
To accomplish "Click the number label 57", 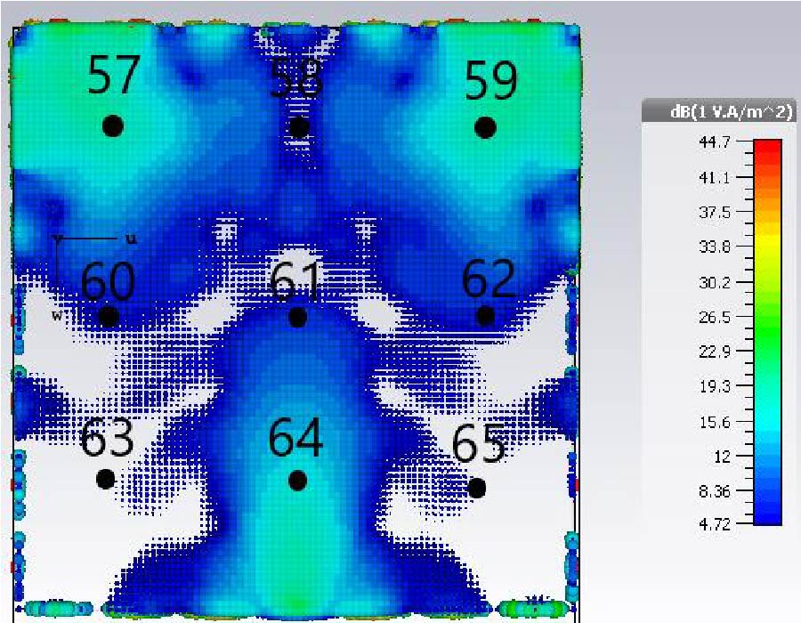I will coord(114,75).
